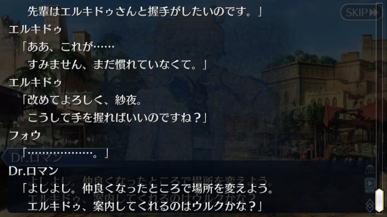Tap the SKIP button

point(361,12)
